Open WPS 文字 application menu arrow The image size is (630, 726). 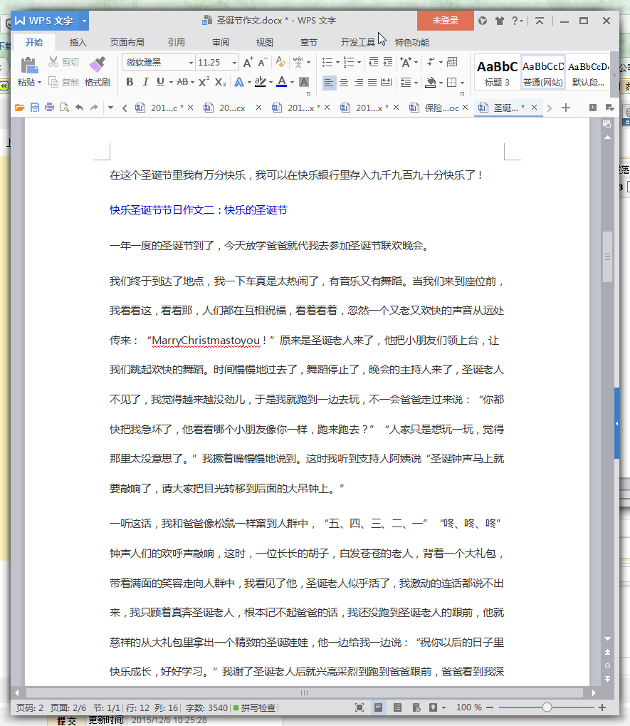(x=84, y=21)
